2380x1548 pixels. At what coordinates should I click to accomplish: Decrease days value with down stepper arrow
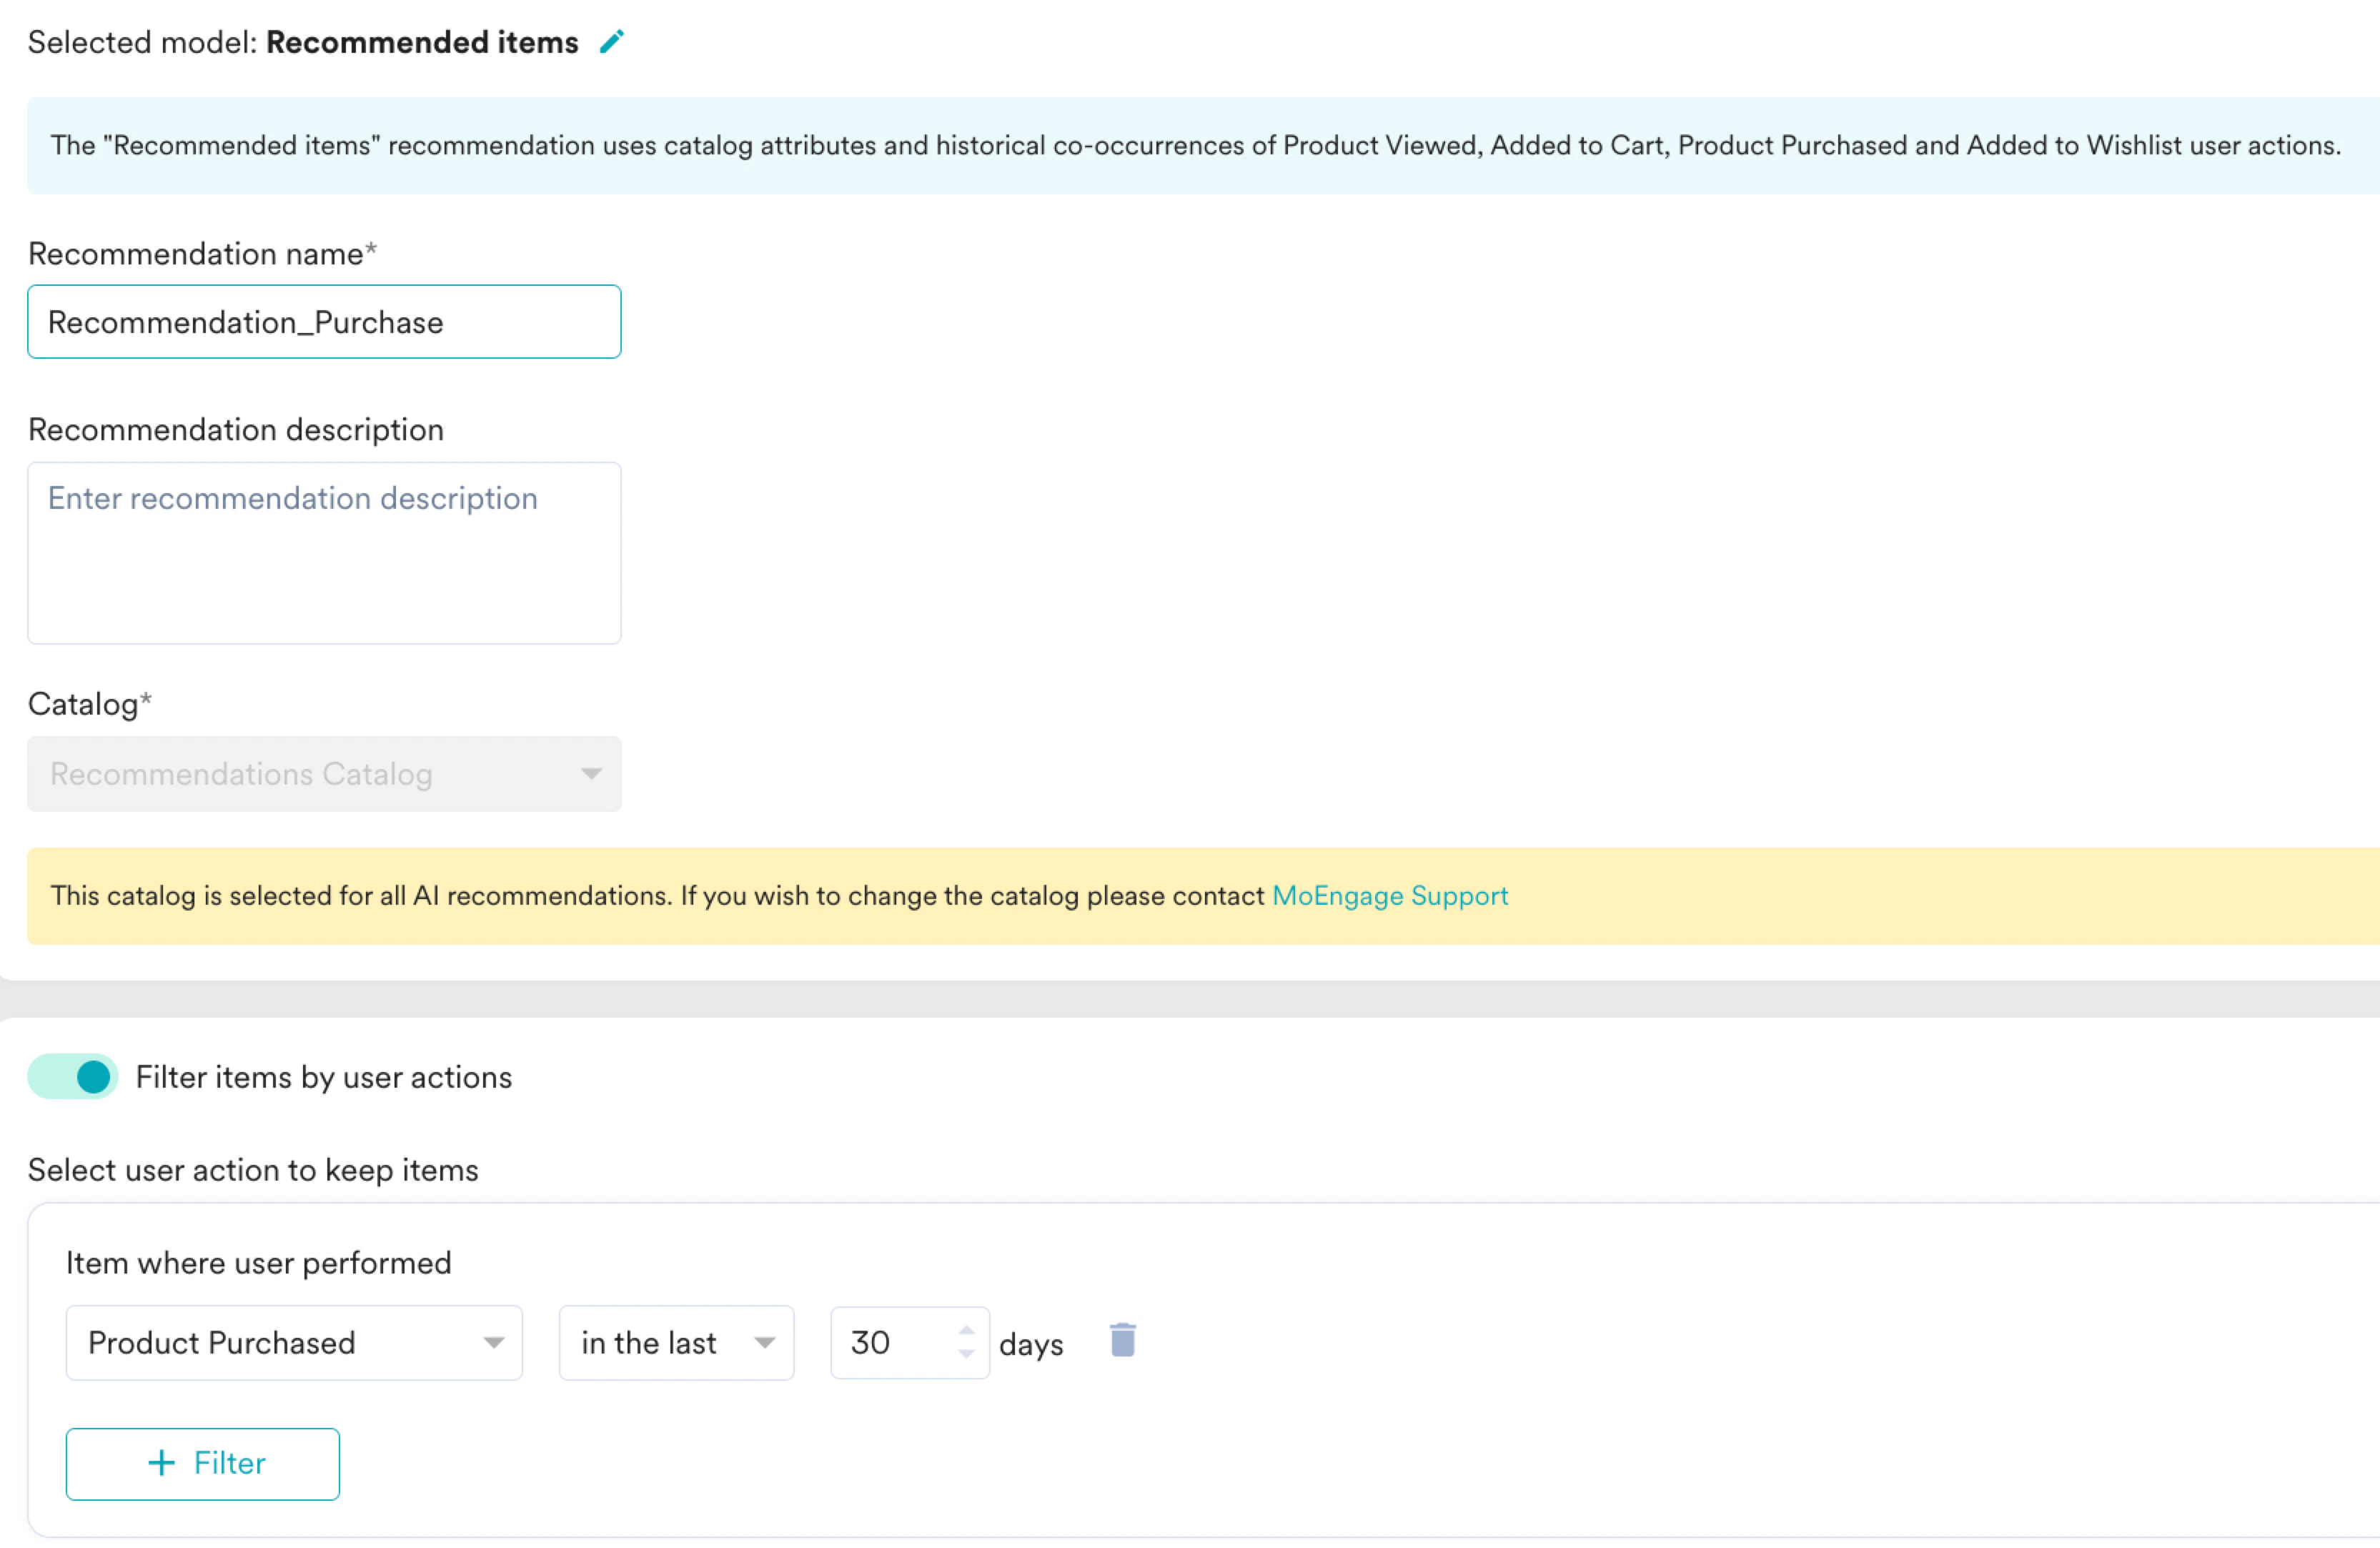point(965,1354)
